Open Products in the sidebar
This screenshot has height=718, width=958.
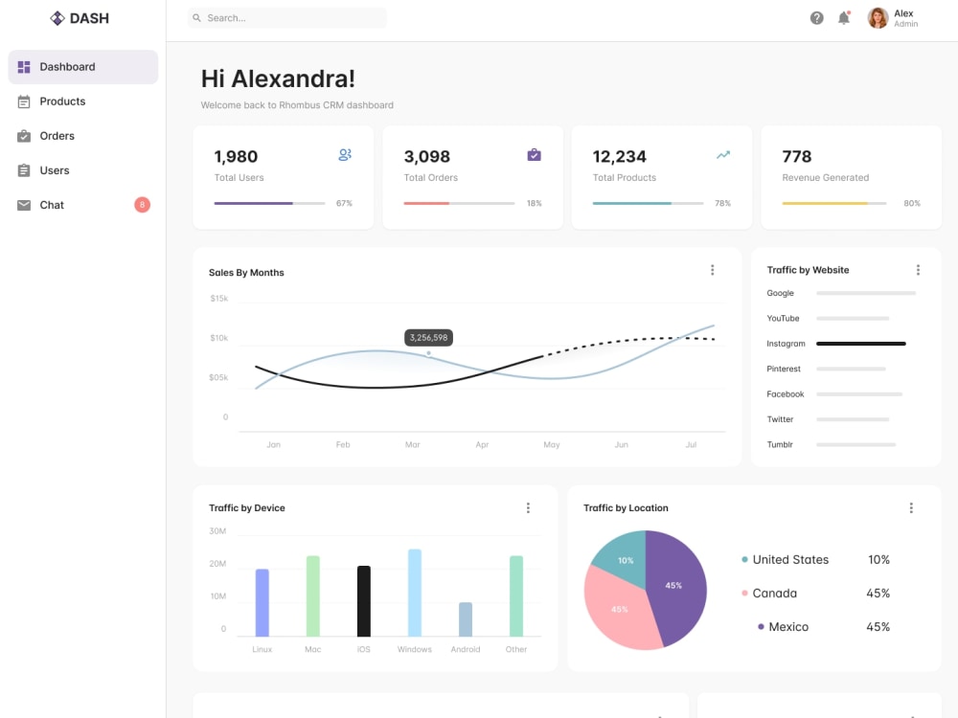[83, 101]
